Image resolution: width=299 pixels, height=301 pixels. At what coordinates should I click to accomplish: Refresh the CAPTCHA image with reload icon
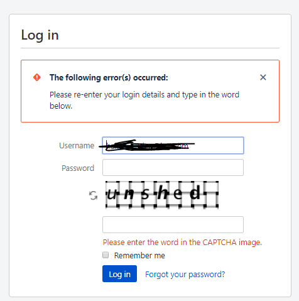[93, 195]
